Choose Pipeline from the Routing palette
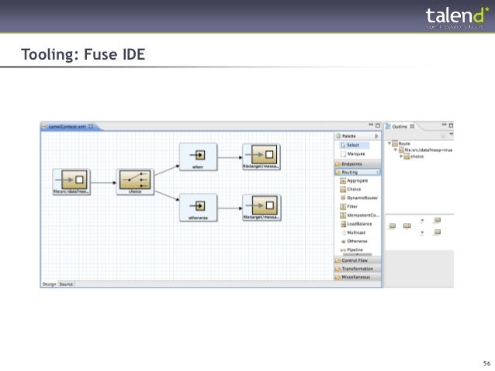 351,249
